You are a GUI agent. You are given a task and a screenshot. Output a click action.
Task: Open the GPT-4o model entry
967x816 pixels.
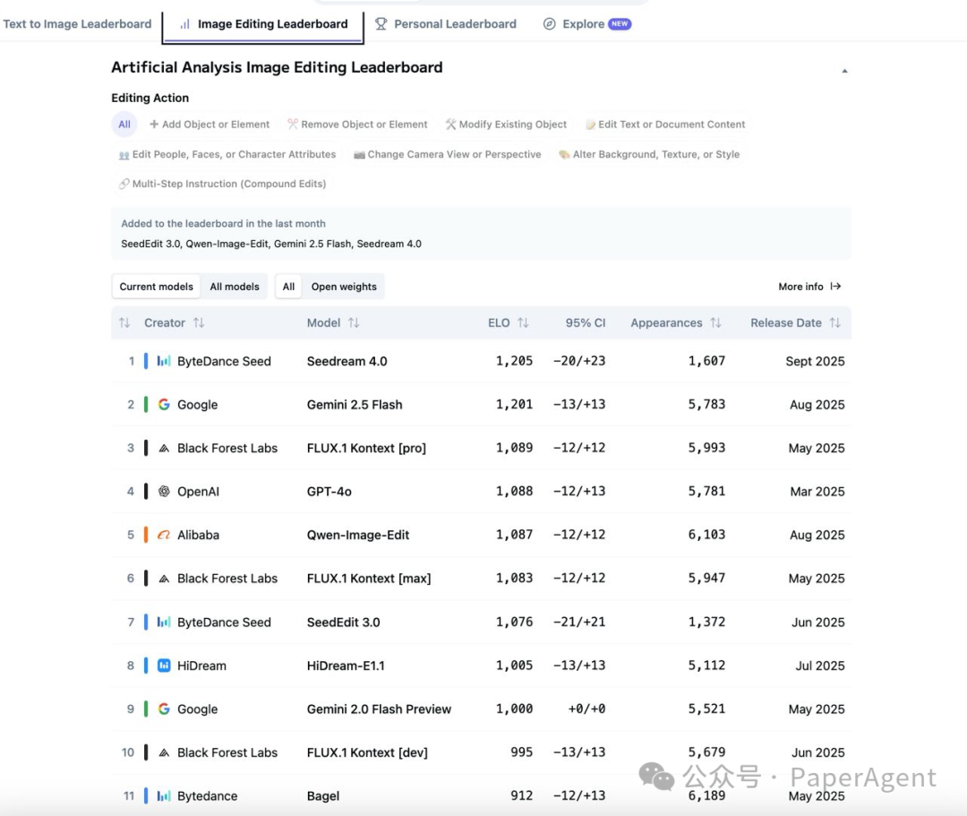(329, 492)
